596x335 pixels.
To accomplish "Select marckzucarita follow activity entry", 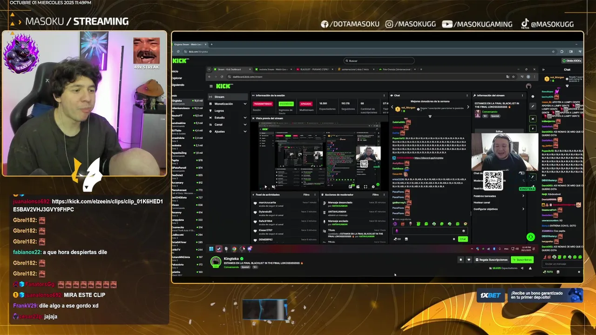I will 285,204.
